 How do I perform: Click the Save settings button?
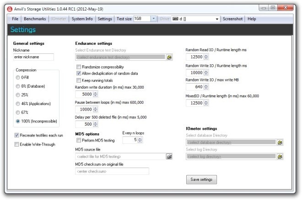pos(201,179)
